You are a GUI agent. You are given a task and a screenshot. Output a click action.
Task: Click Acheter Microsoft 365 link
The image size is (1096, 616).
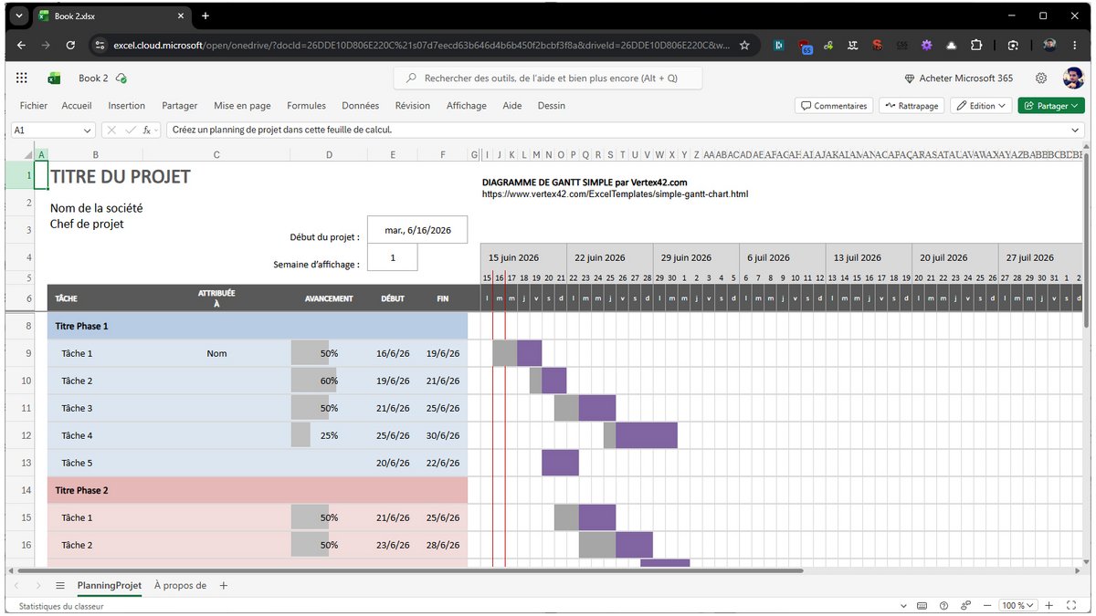[x=958, y=78]
